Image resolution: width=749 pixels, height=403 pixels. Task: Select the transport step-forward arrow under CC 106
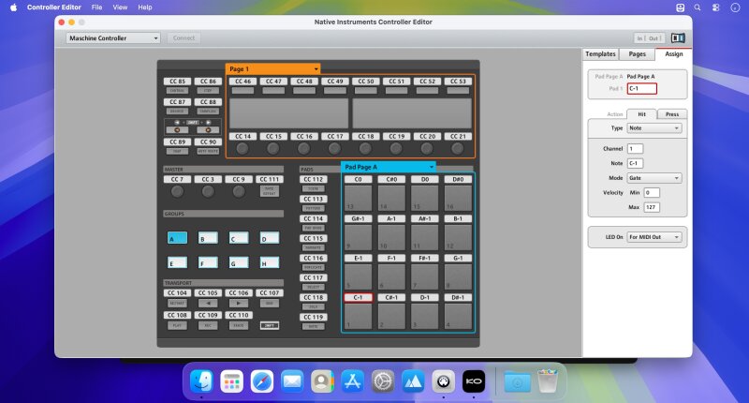point(239,303)
